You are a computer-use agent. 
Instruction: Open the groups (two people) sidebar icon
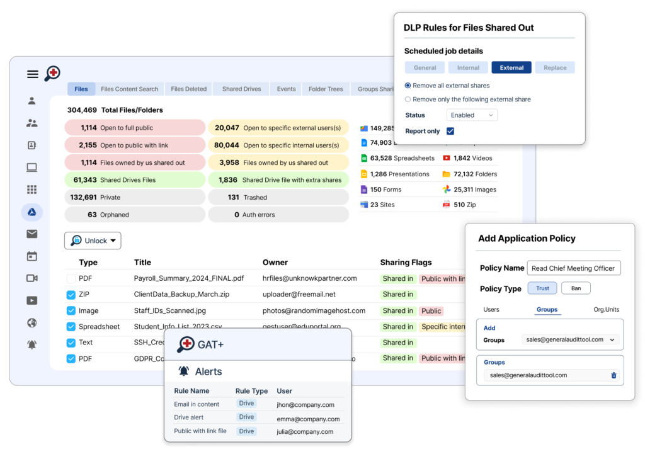point(32,123)
